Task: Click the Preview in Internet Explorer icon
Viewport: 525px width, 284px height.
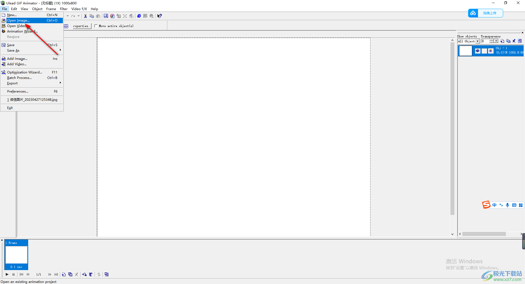Action: click(x=139, y=16)
